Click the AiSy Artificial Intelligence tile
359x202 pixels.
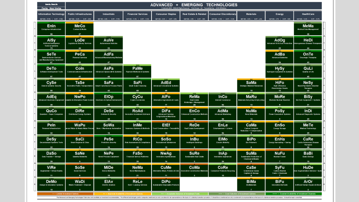tap(51, 43)
